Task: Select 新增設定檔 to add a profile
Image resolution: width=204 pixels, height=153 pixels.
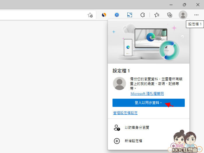Action: coord(133,141)
